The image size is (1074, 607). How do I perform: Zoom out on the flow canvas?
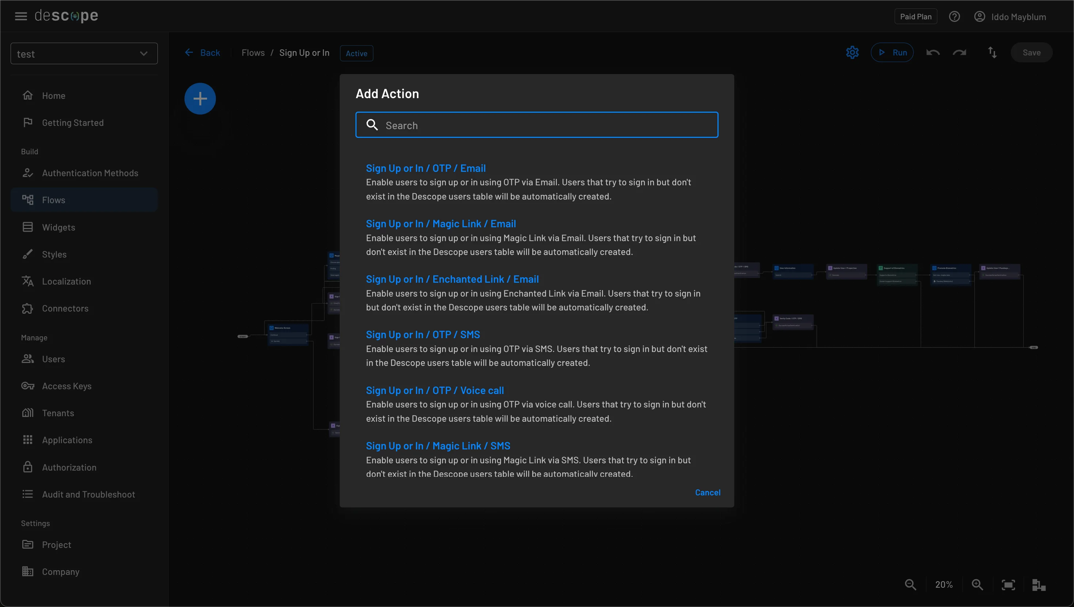pyautogui.click(x=910, y=584)
